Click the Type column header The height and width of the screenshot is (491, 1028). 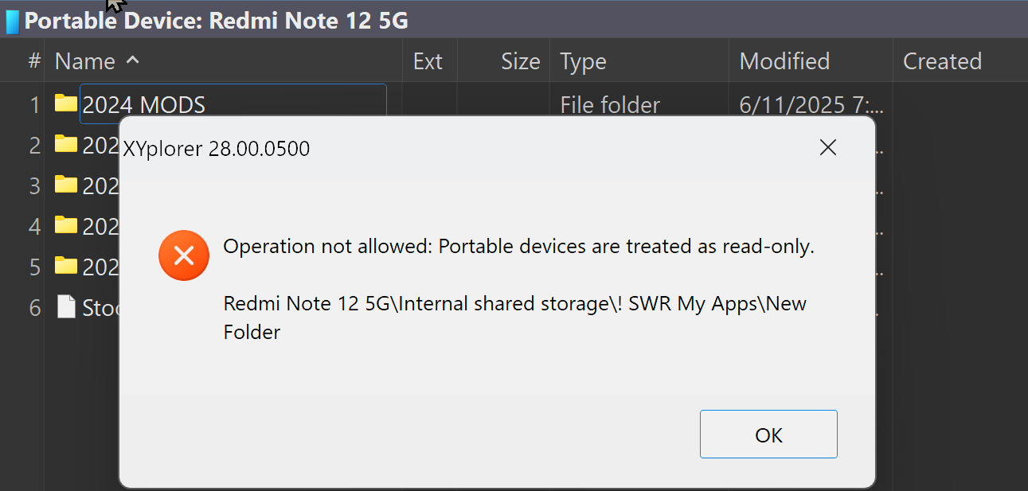583,61
